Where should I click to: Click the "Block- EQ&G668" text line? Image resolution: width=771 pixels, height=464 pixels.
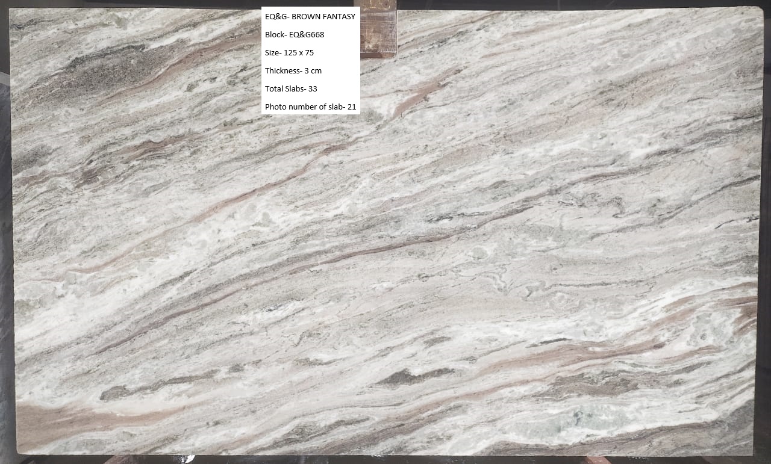pos(295,35)
